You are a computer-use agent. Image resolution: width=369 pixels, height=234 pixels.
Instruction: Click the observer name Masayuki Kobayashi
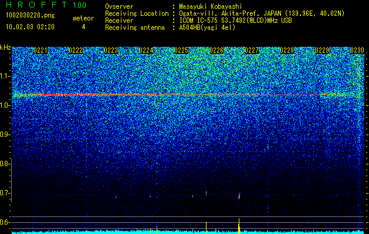(211, 6)
